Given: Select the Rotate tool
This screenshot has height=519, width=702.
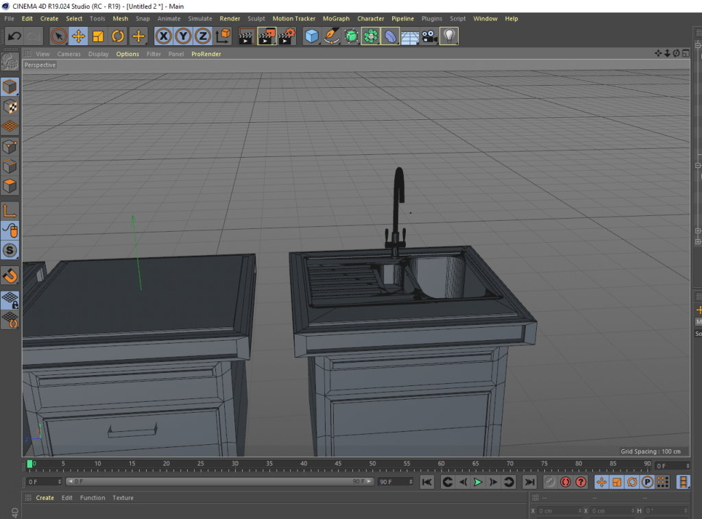Looking at the screenshot, I should pos(118,36).
